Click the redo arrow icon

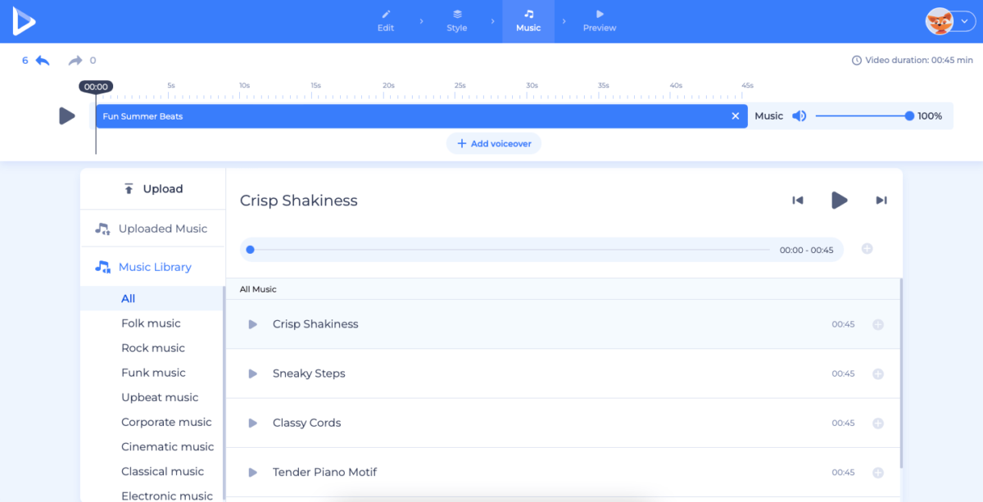75,61
